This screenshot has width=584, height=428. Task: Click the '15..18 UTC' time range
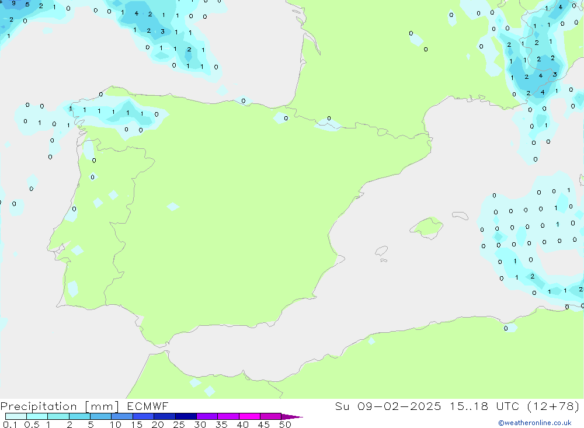pyautogui.click(x=485, y=406)
